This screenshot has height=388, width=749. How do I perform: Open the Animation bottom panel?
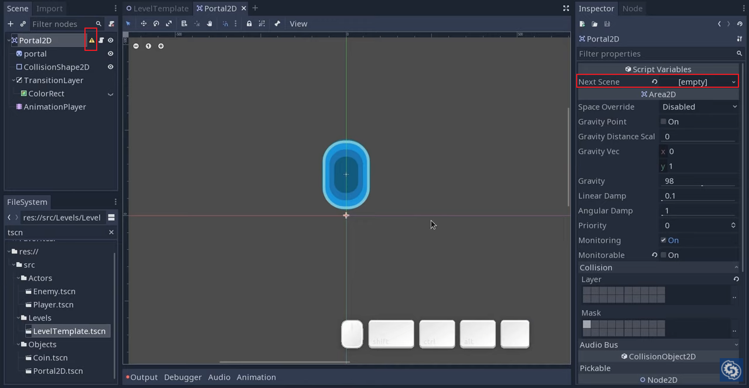[x=256, y=377]
